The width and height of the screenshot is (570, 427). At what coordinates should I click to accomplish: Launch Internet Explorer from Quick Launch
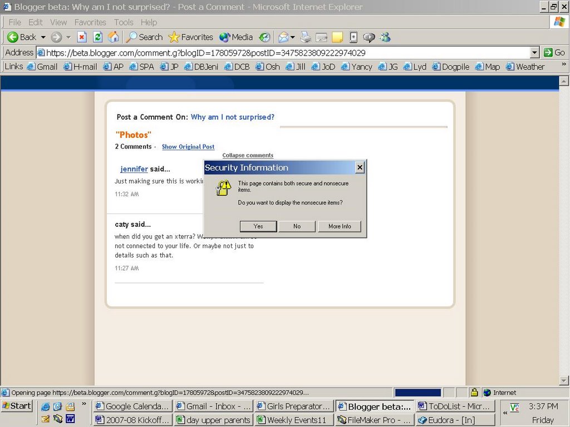pyautogui.click(x=46, y=406)
